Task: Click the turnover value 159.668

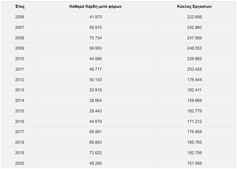Action: click(194, 101)
